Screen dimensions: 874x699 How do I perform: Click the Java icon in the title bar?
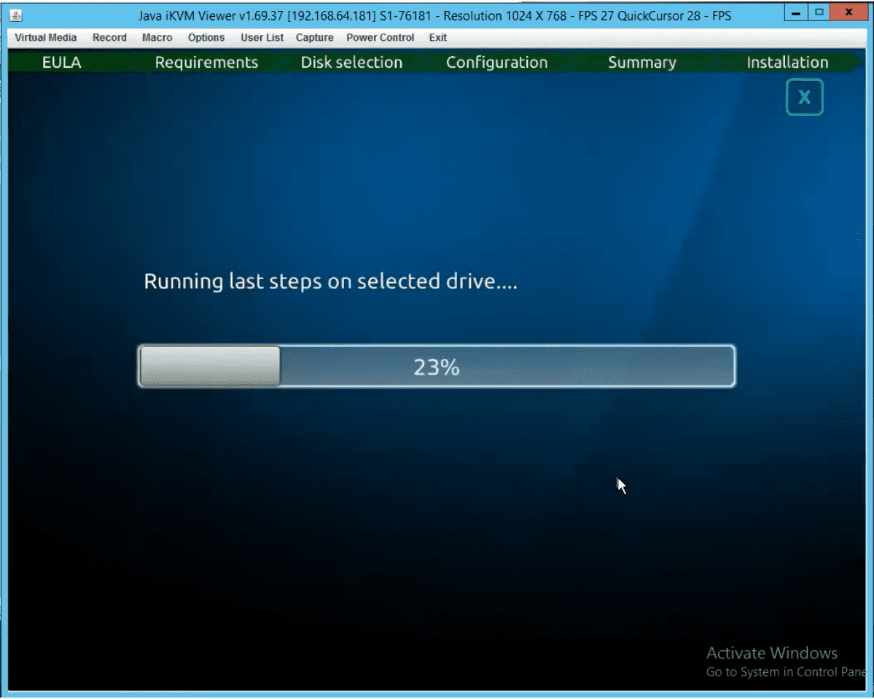tap(16, 15)
